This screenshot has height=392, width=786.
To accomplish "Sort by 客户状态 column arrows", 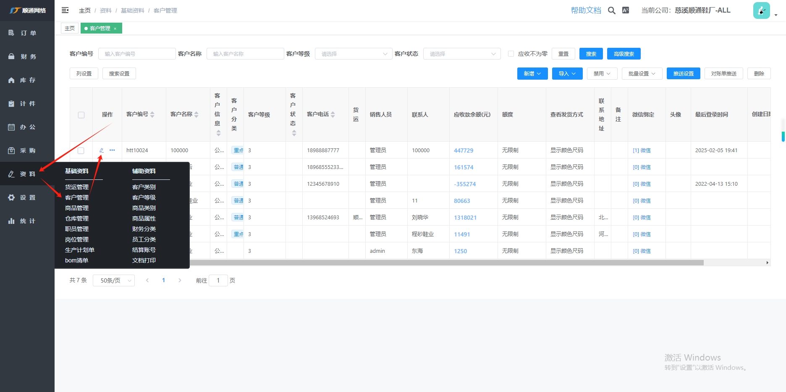I will [x=294, y=133].
